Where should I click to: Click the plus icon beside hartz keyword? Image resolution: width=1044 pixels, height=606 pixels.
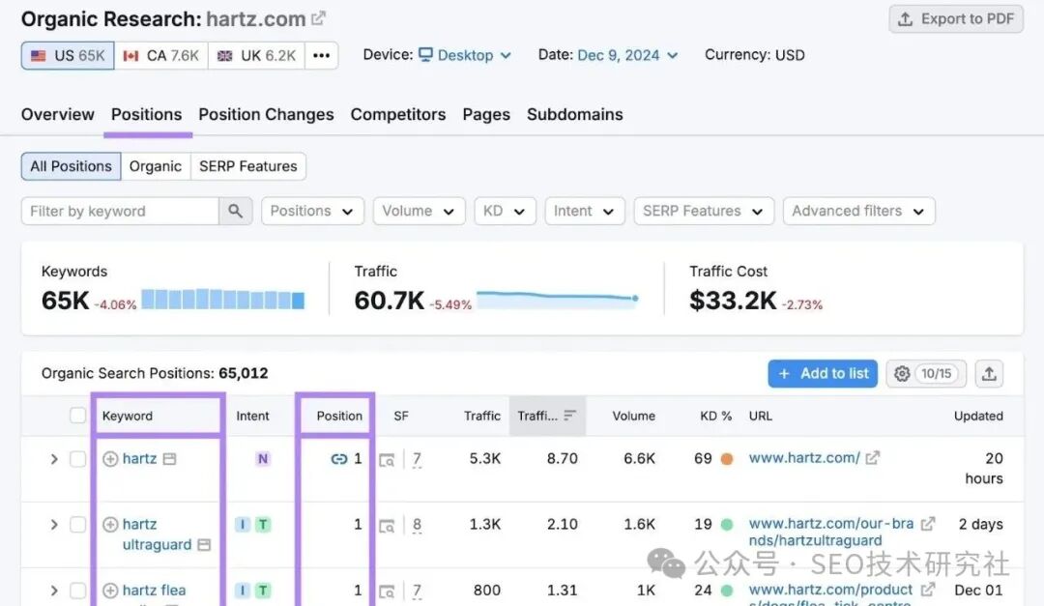click(x=110, y=459)
